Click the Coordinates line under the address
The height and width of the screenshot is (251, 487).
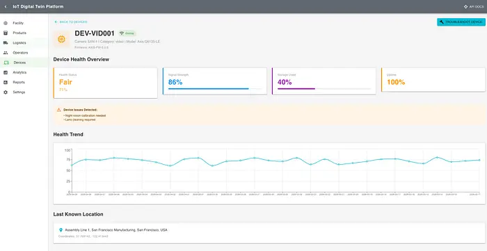[83, 236]
